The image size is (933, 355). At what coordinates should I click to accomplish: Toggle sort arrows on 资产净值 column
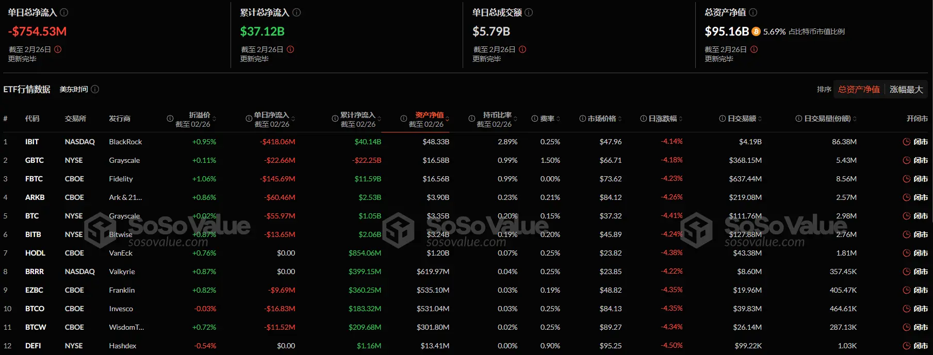pyautogui.click(x=447, y=119)
